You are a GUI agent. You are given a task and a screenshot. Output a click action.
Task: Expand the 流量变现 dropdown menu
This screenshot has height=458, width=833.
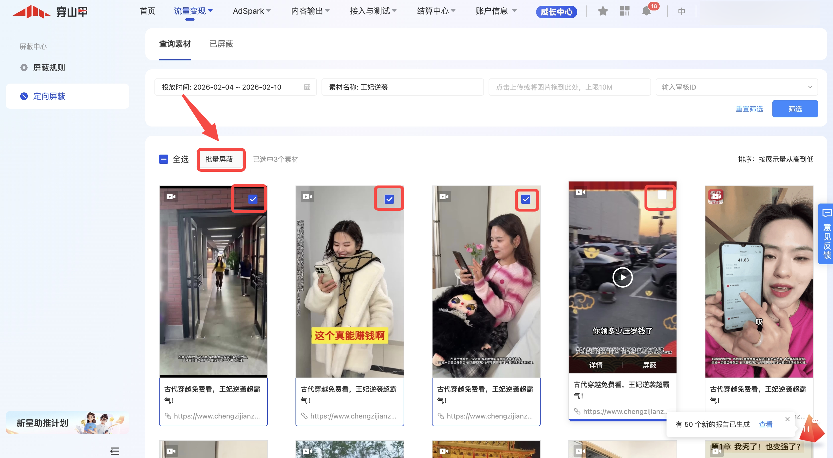point(193,11)
